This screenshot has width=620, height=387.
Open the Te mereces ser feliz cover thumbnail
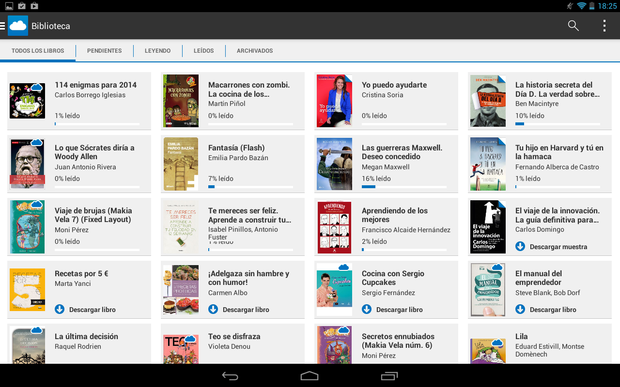click(181, 227)
